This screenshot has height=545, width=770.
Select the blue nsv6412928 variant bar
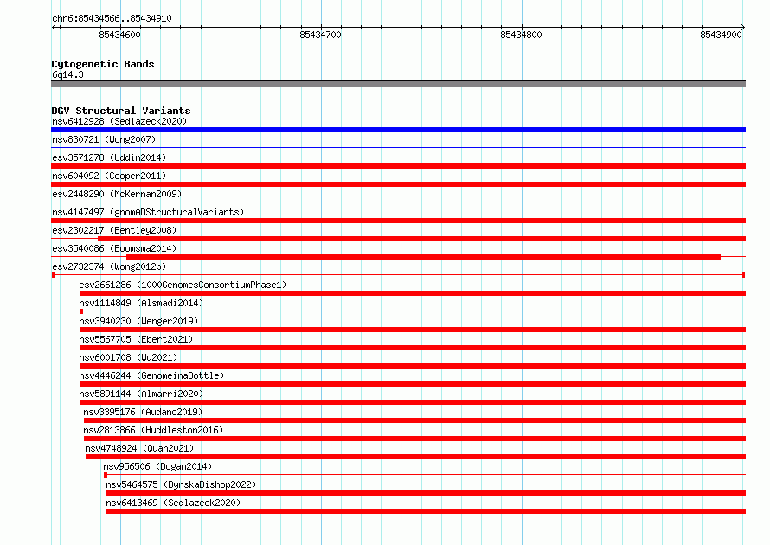398,130
